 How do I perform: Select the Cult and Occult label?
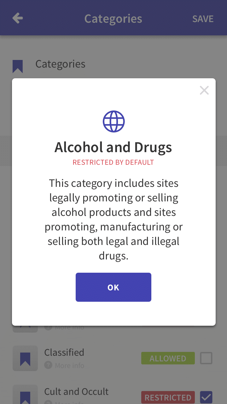(76, 391)
